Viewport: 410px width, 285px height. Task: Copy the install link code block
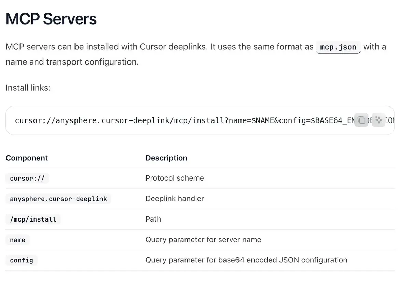361,120
